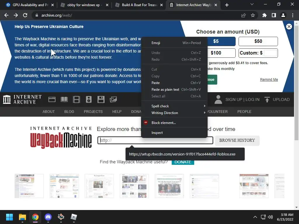
Task: Open the PROJECTS nav link
Action: 93,112
